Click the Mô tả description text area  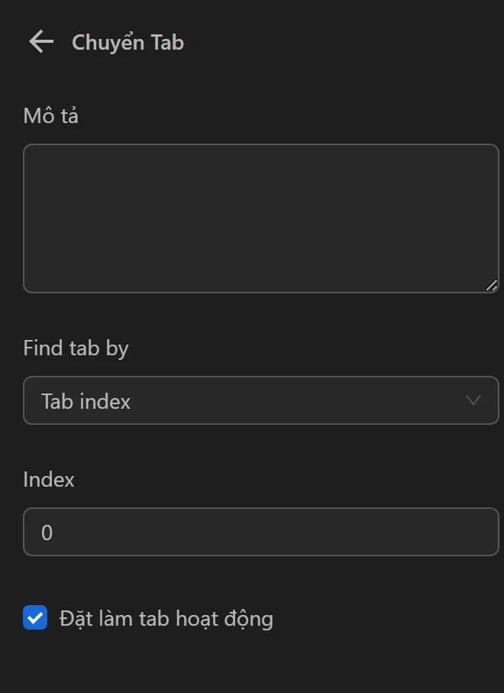[261, 218]
